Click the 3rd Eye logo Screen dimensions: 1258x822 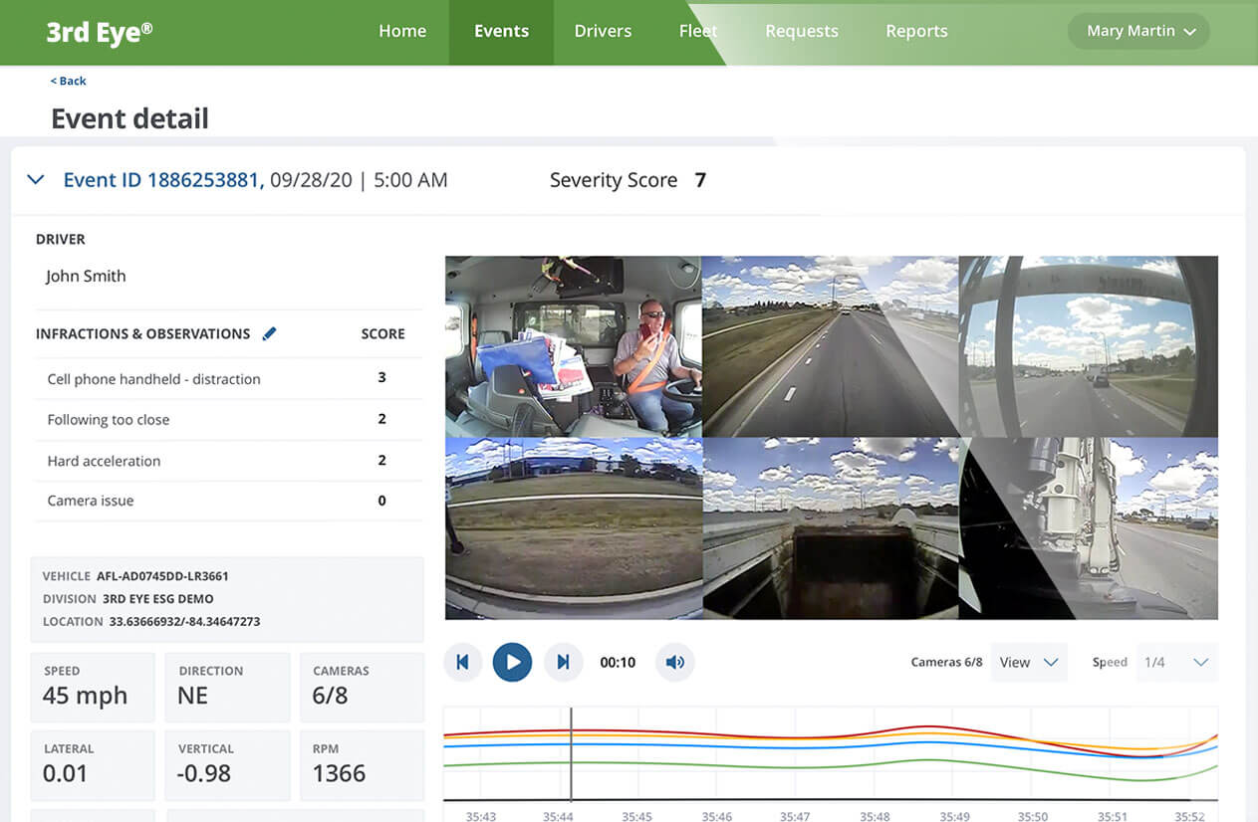pos(100,31)
